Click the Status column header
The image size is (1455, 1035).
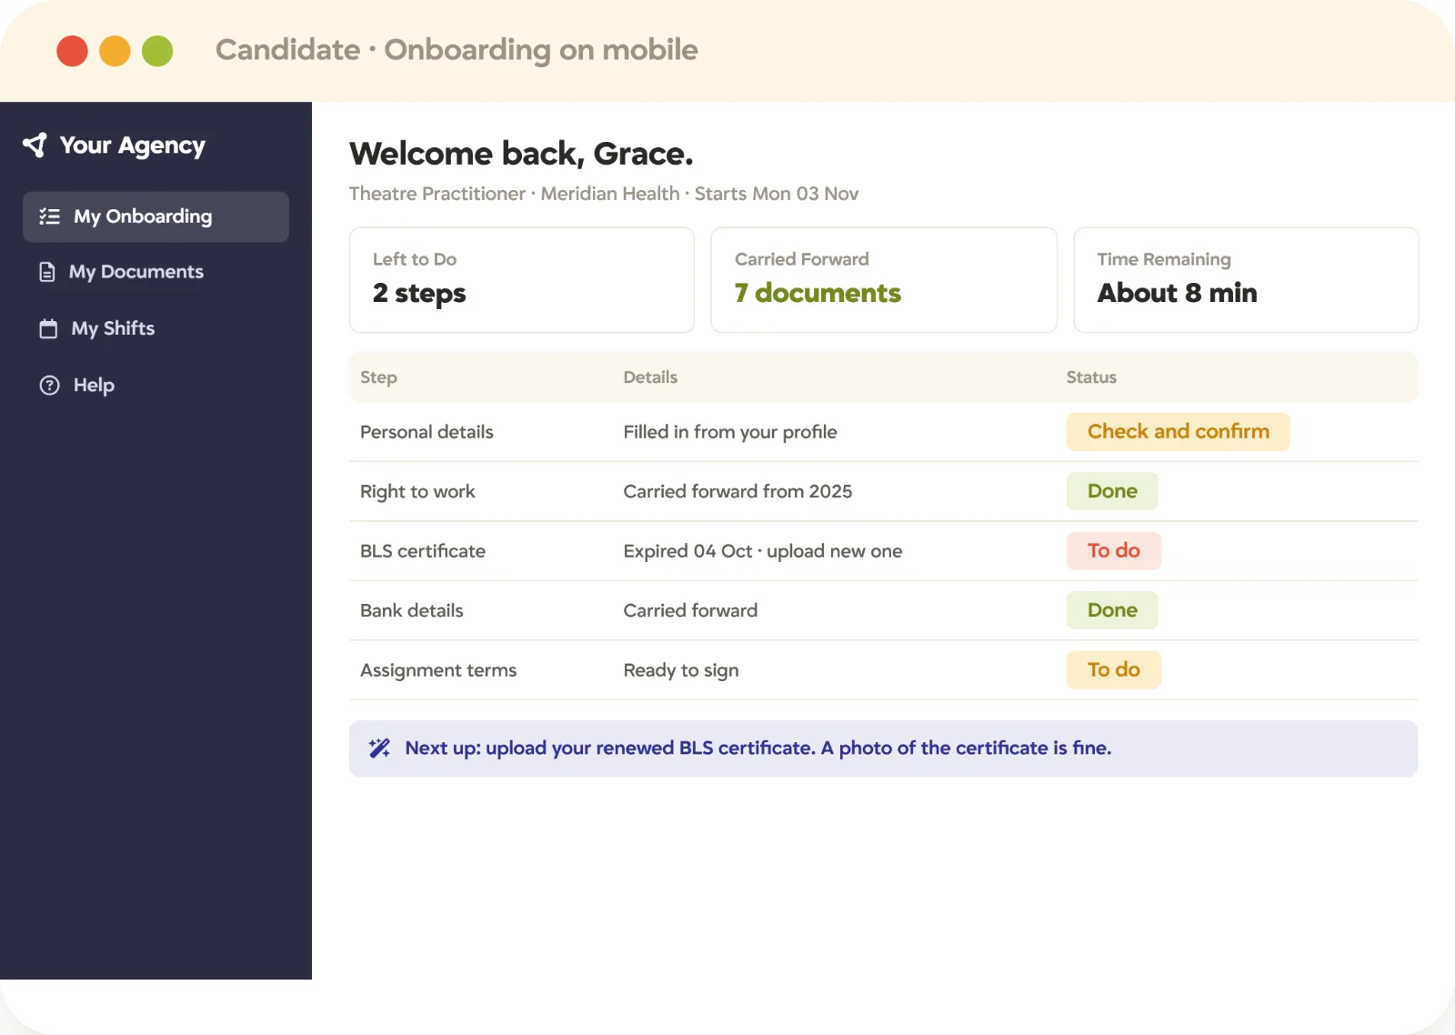pos(1091,377)
